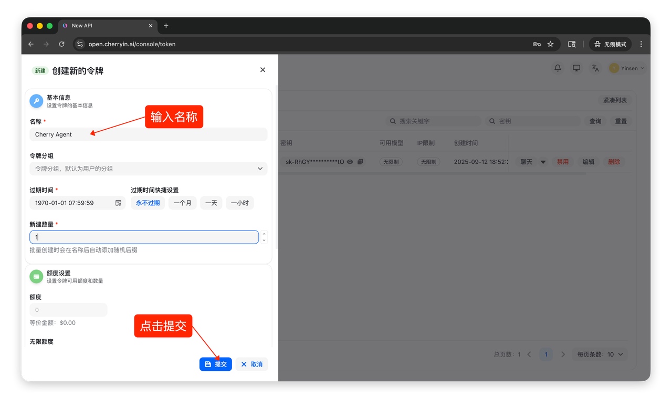672x407 pixels.
Task: Click the monitor theme icon in header
Action: (x=576, y=68)
